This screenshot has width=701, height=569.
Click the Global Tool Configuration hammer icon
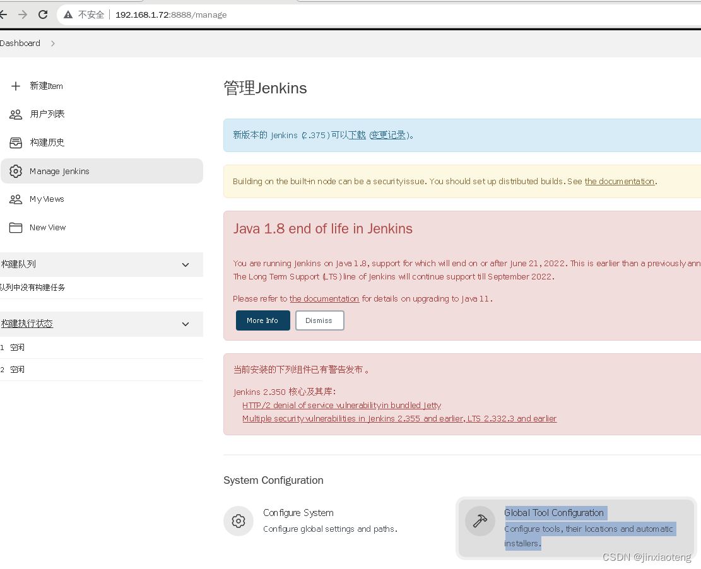(480, 520)
